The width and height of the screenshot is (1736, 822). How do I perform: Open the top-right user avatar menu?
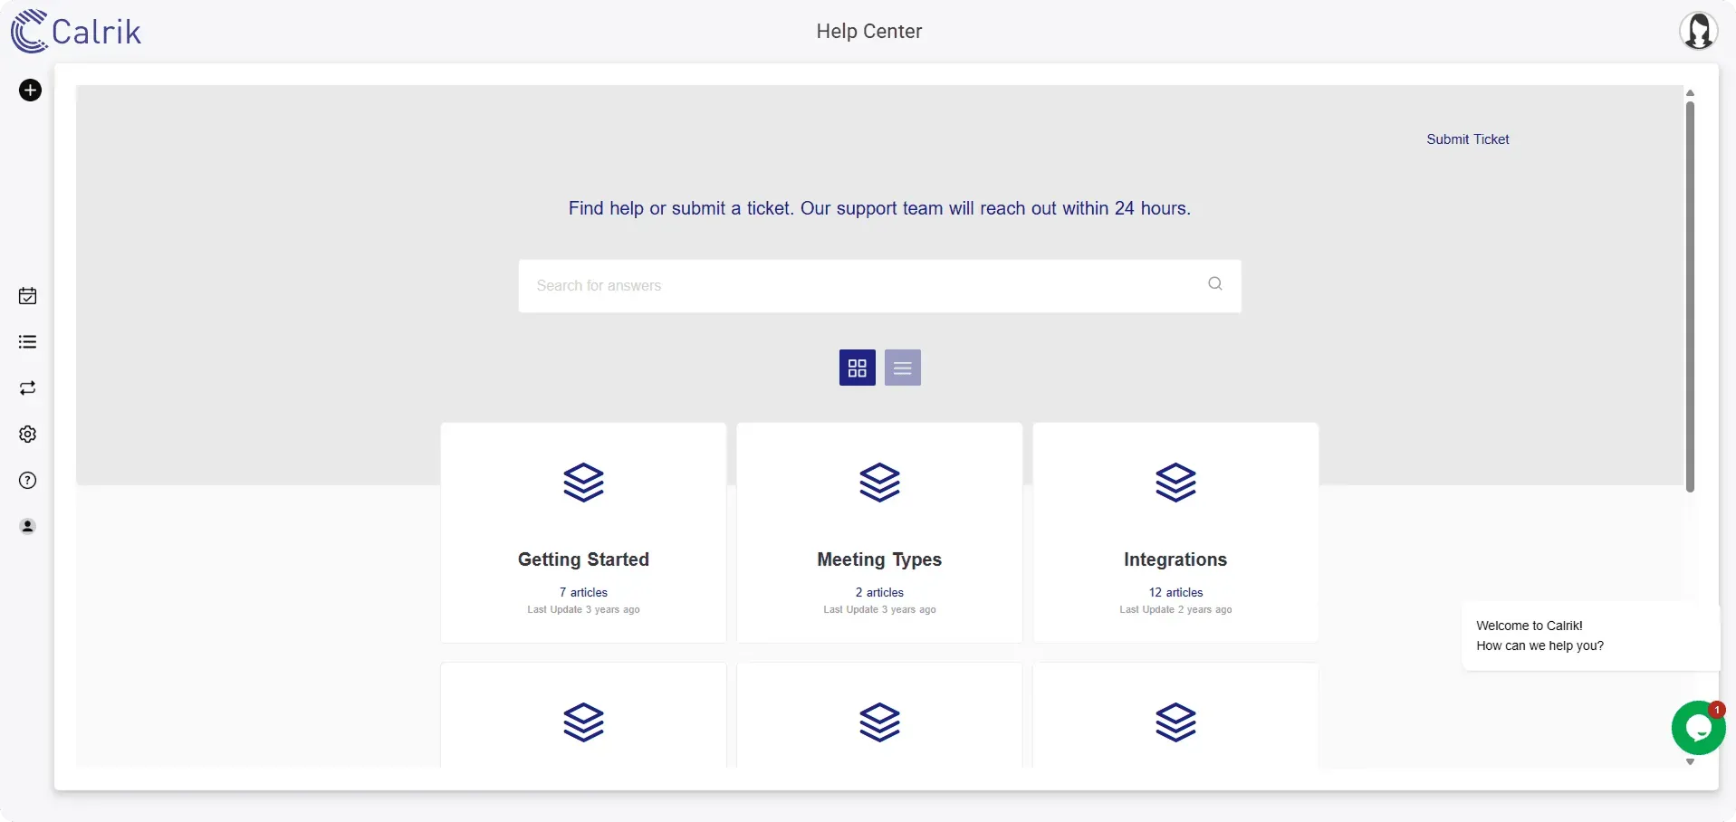point(1699,30)
